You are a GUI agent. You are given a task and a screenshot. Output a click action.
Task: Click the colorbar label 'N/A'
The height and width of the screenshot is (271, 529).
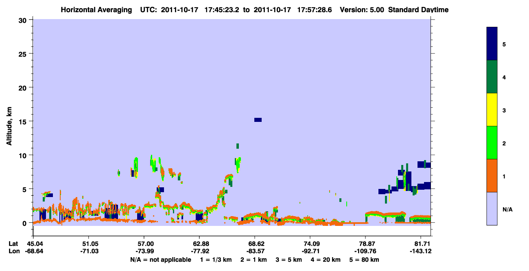[507, 209]
